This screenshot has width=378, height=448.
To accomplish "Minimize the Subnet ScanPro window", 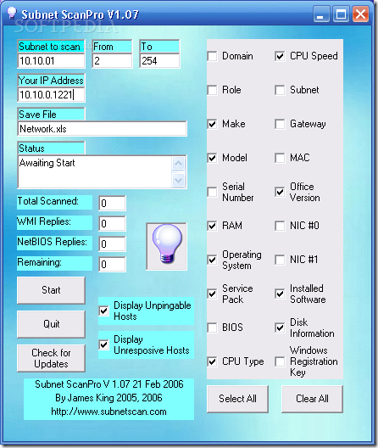I will (x=321, y=14).
